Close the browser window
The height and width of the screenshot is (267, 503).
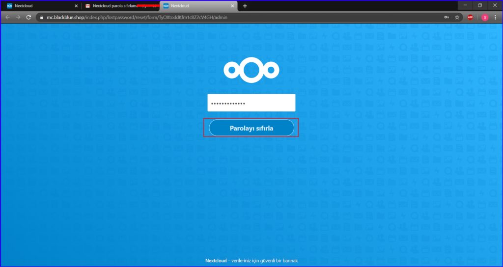[494, 5]
